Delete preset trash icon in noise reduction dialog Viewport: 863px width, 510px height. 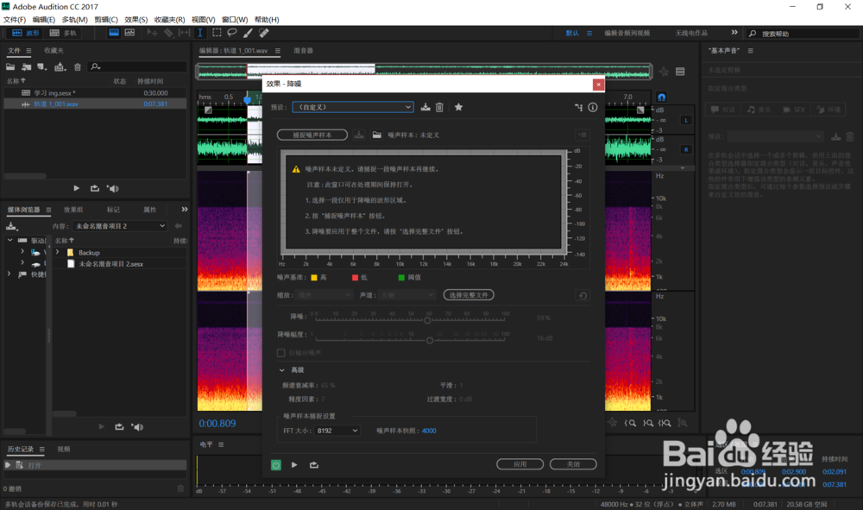click(439, 107)
